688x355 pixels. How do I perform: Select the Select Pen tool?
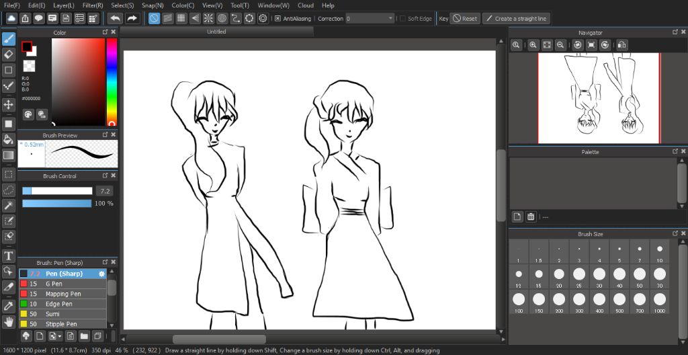pyautogui.click(x=8, y=220)
